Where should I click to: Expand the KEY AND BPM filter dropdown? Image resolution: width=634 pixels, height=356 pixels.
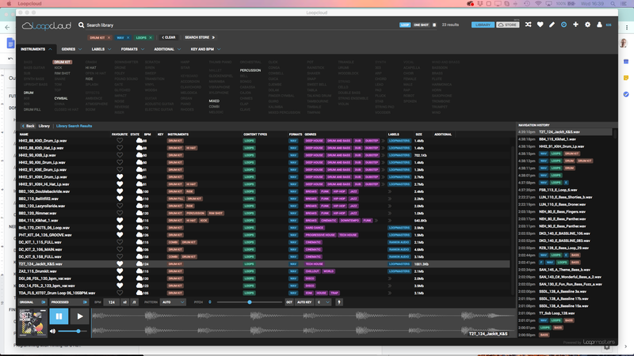[x=205, y=49]
